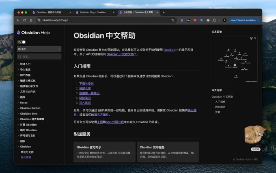Open the 第三方插件 link
This screenshot has width=276, height=173.
pyautogui.click(x=101, y=115)
